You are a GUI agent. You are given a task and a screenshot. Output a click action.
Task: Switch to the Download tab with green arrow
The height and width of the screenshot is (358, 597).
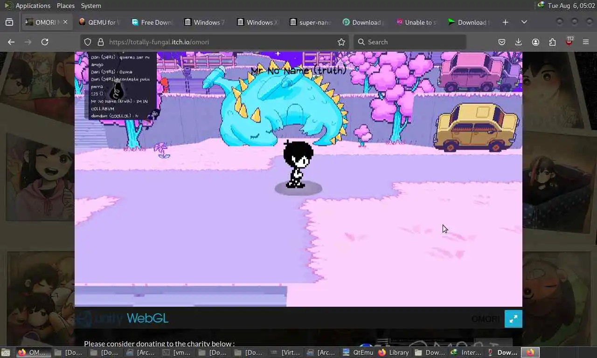pyautogui.click(x=468, y=22)
